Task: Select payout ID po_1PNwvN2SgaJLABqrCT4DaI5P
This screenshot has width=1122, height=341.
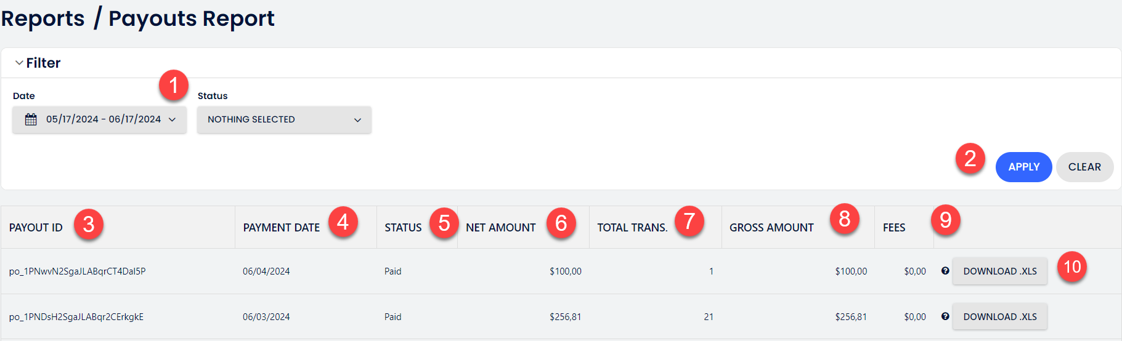Action: coord(77,271)
